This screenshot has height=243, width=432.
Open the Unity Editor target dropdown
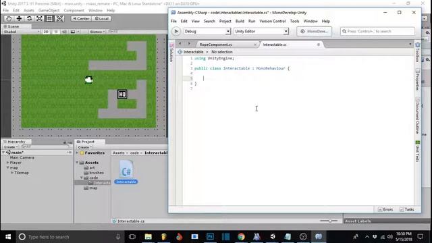261,32
